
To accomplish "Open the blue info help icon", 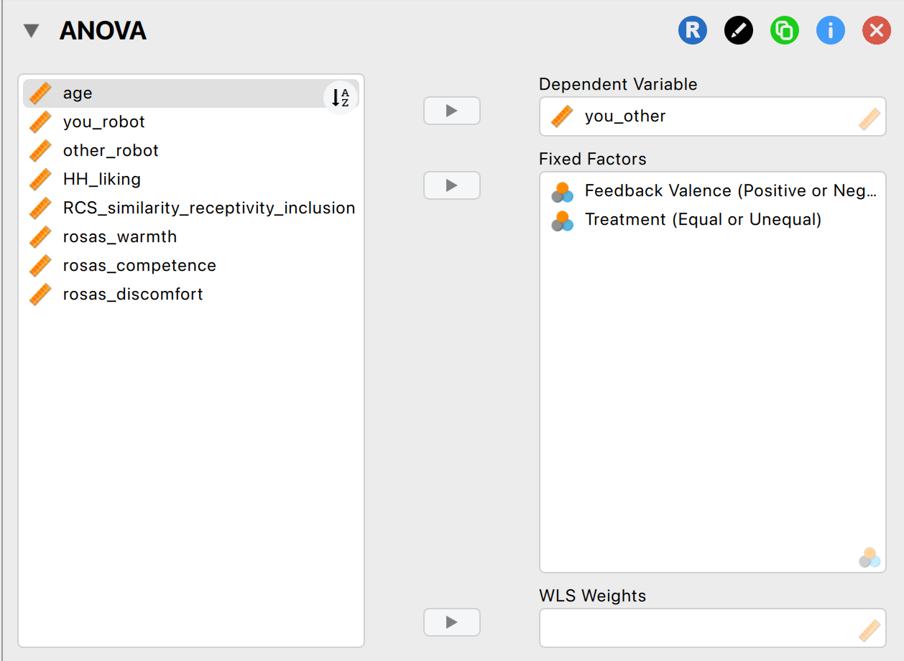I will 831,31.
